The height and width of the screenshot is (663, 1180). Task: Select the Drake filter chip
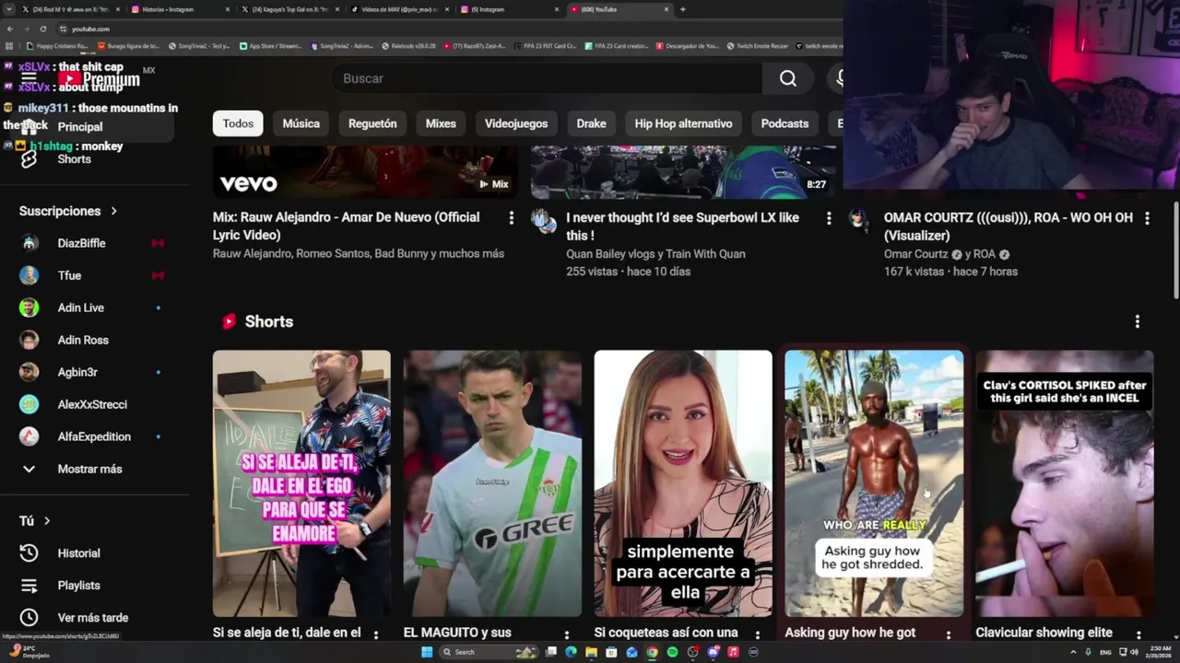[x=592, y=123]
